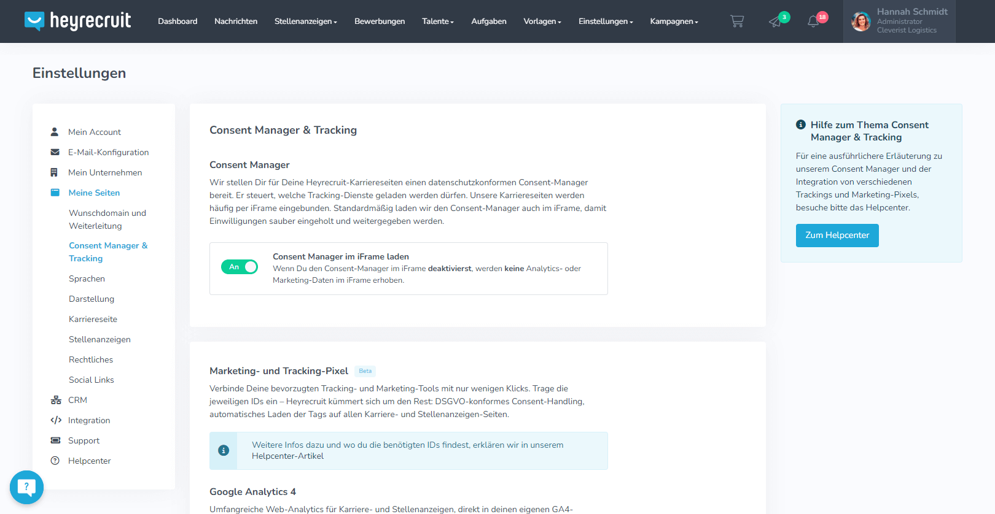The width and height of the screenshot is (995, 514).
Task: Select Sprachen in the settings sidebar
Action: pyautogui.click(x=87, y=278)
